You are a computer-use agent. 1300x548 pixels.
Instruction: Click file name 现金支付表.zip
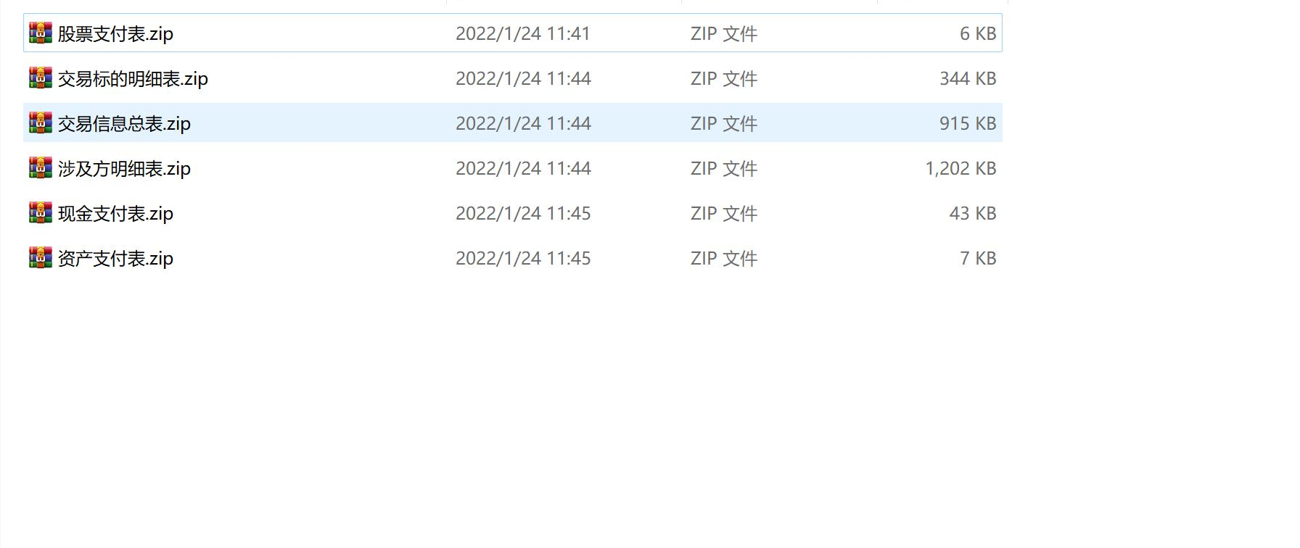point(115,214)
